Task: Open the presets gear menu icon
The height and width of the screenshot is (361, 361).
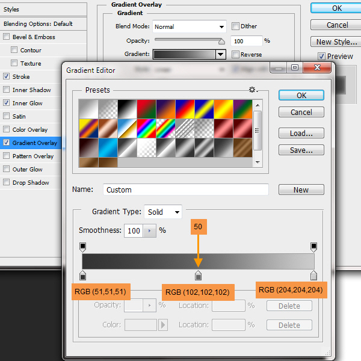Action: click(253, 90)
